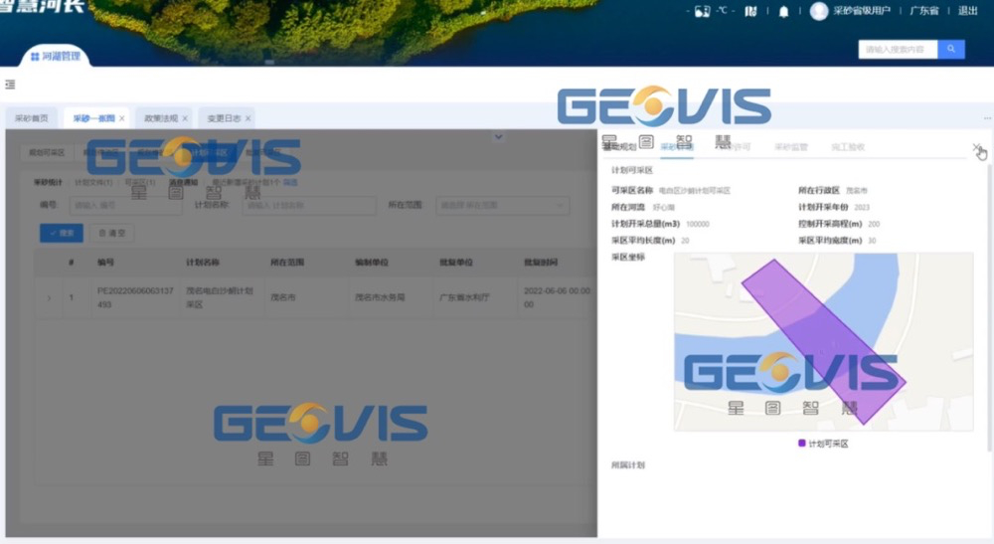The width and height of the screenshot is (994, 544).
Task: Open the 所在范围 dropdown
Action: (502, 206)
